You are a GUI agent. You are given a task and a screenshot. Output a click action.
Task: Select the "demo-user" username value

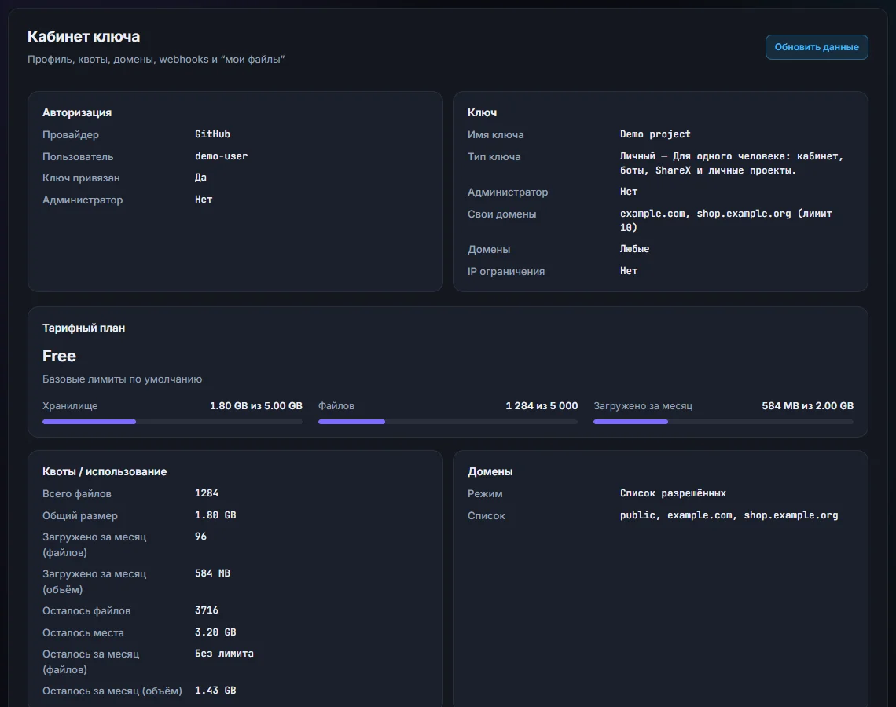[221, 156]
